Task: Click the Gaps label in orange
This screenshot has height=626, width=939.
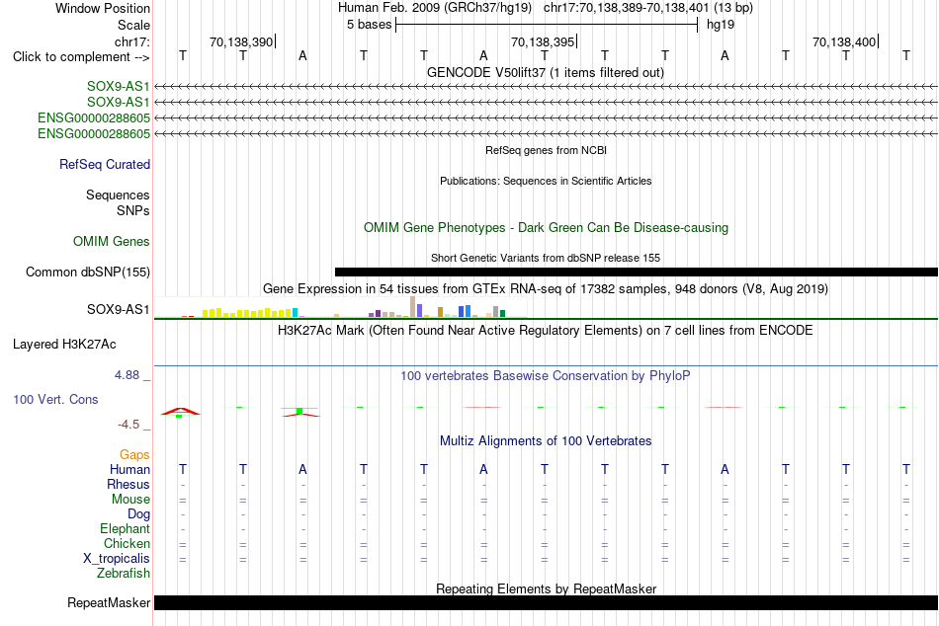Action: (134, 455)
